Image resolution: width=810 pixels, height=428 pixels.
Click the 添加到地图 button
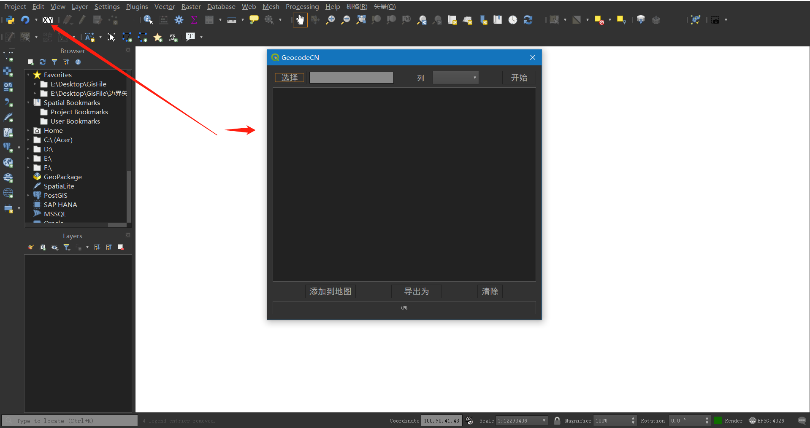(330, 291)
